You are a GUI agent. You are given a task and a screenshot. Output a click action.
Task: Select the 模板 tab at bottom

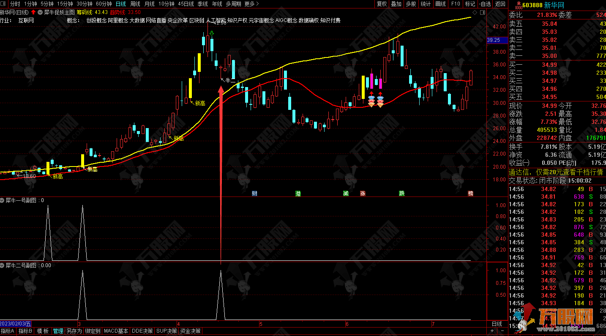tap(43, 331)
